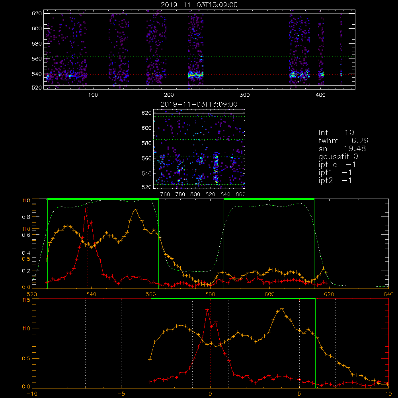Click the red curve's peak in bottom plot
The image size is (398, 398).
[x=207, y=309]
